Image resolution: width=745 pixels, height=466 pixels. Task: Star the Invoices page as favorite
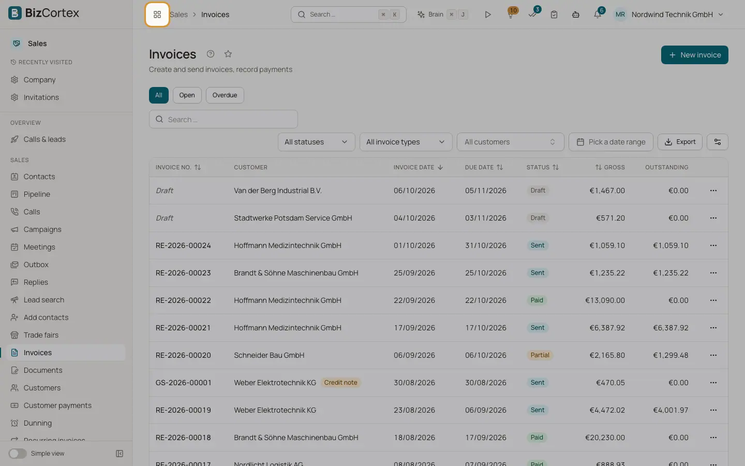[228, 54]
